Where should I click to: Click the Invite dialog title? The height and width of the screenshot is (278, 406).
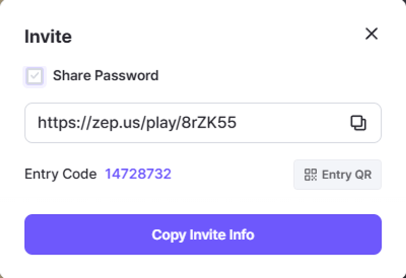point(48,37)
